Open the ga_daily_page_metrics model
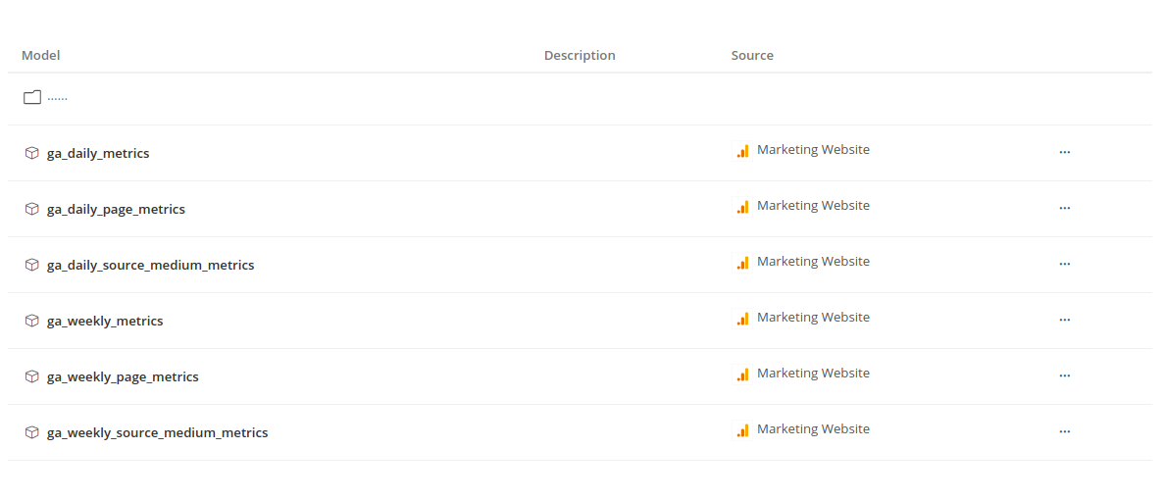 [x=116, y=210]
